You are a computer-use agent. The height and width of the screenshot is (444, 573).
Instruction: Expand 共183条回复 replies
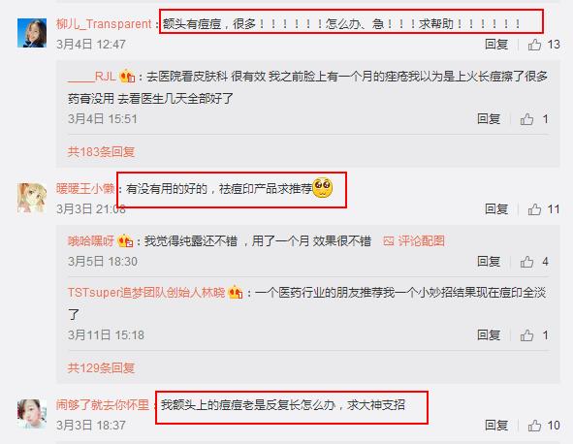click(101, 151)
